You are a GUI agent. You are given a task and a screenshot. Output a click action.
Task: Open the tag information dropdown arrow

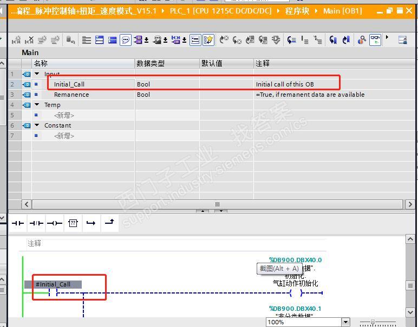click(165, 40)
